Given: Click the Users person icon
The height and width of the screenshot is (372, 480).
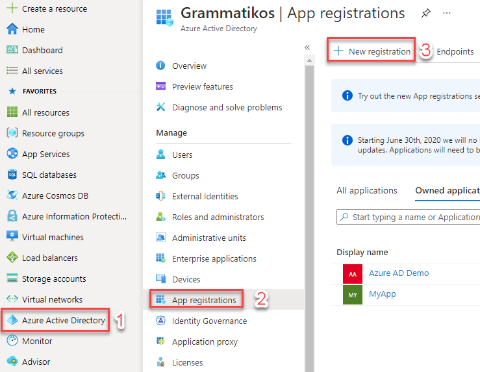Looking at the screenshot, I should pos(160,154).
